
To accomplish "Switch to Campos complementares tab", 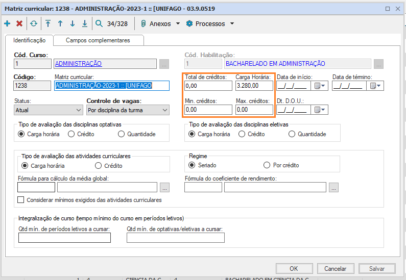I will pyautogui.click(x=98, y=40).
